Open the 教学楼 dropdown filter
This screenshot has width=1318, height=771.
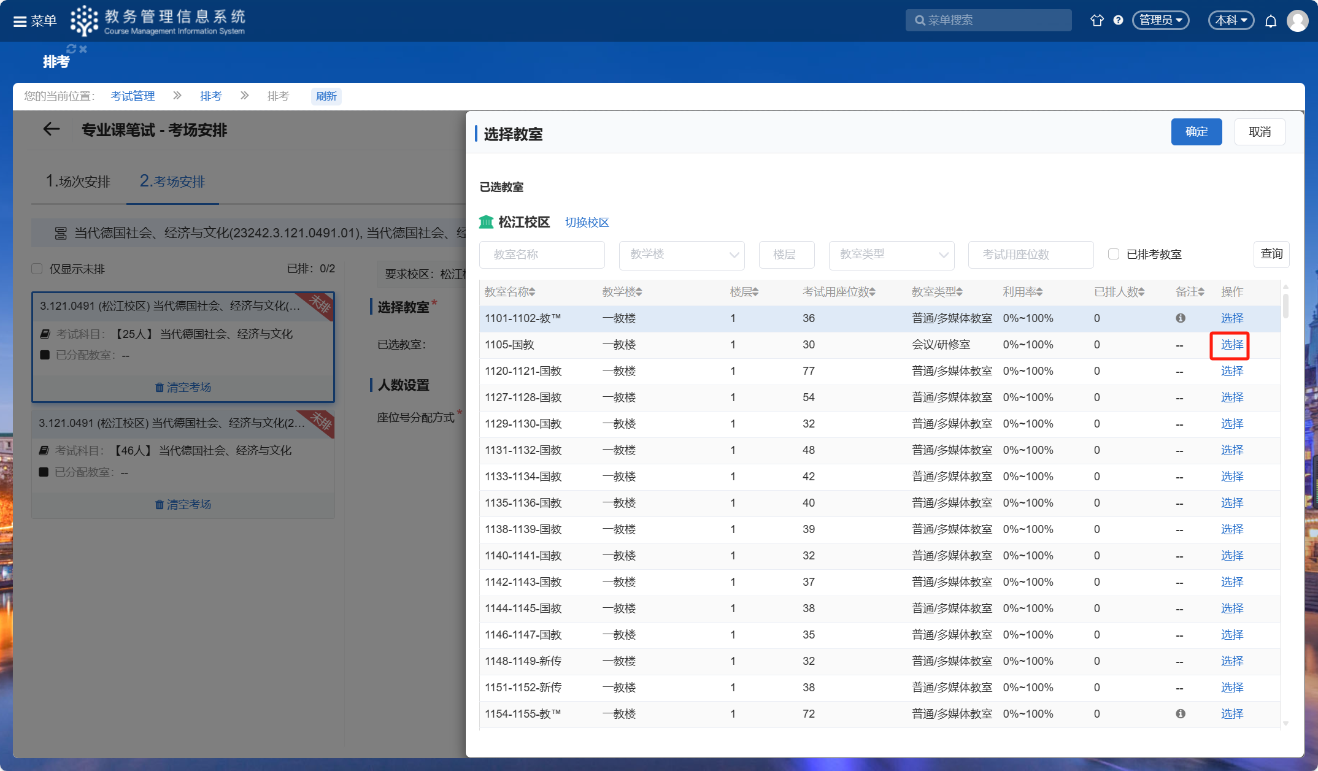pos(682,255)
